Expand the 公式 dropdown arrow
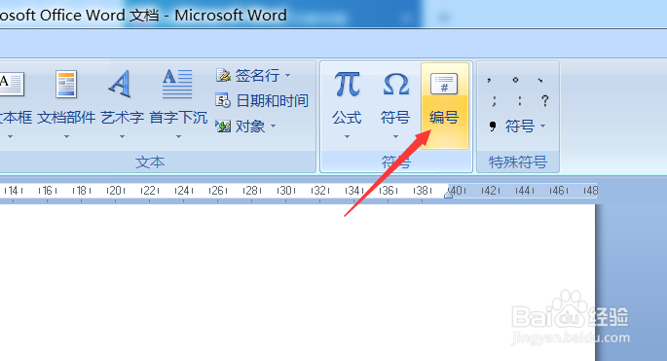The image size is (667, 361). click(x=347, y=137)
